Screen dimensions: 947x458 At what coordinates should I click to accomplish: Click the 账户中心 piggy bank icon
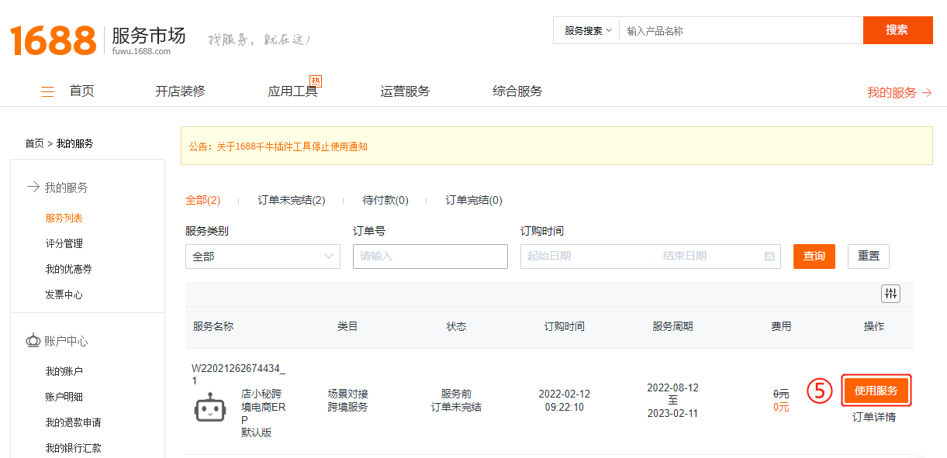coord(33,341)
